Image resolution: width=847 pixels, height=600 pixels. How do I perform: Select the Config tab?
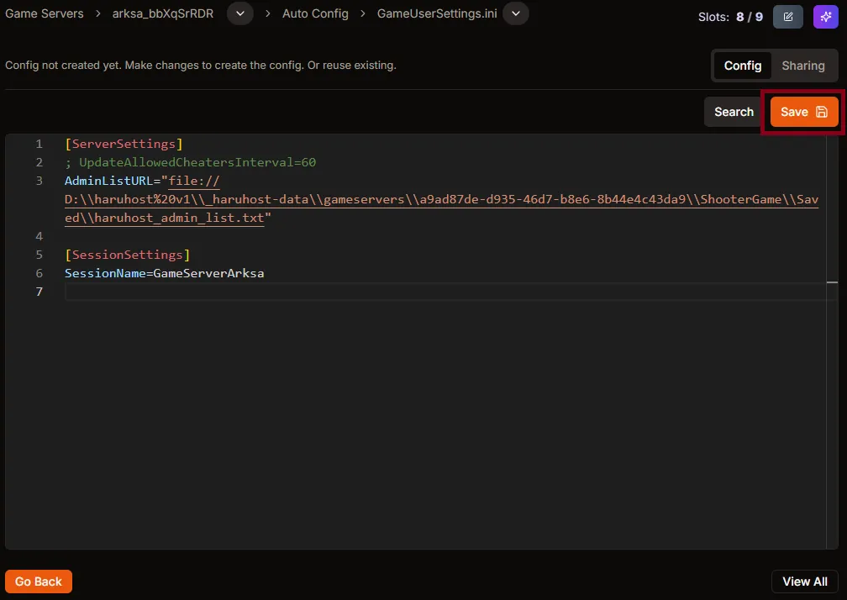(743, 65)
